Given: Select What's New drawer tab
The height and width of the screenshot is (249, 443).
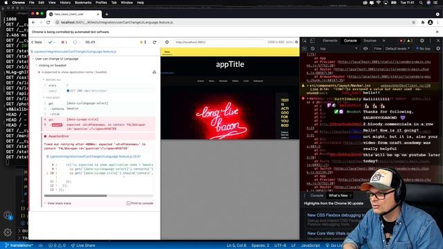Looking at the screenshot, I should [338, 195].
